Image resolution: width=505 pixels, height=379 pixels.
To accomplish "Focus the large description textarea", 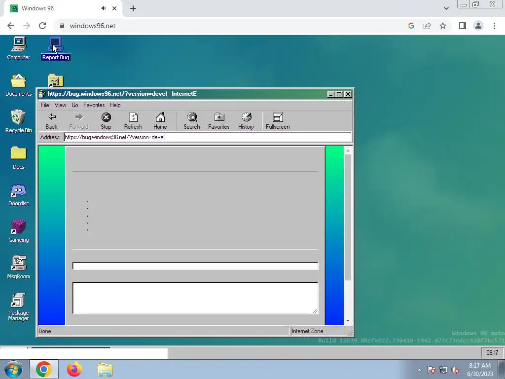I will click(x=195, y=298).
